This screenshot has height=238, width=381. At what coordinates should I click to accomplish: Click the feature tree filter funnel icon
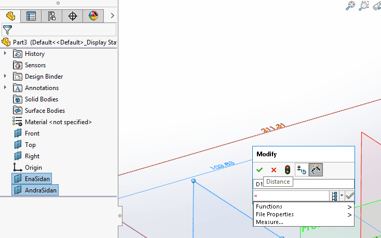click(x=7, y=29)
